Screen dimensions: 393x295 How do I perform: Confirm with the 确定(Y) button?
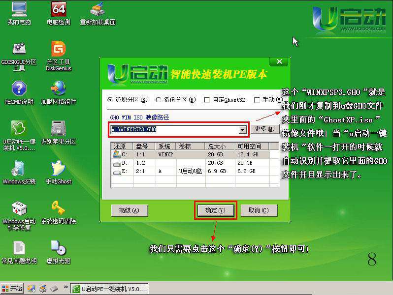216,210
